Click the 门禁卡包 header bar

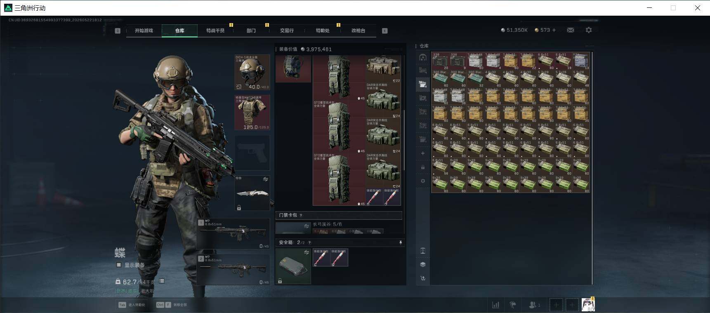(x=339, y=215)
